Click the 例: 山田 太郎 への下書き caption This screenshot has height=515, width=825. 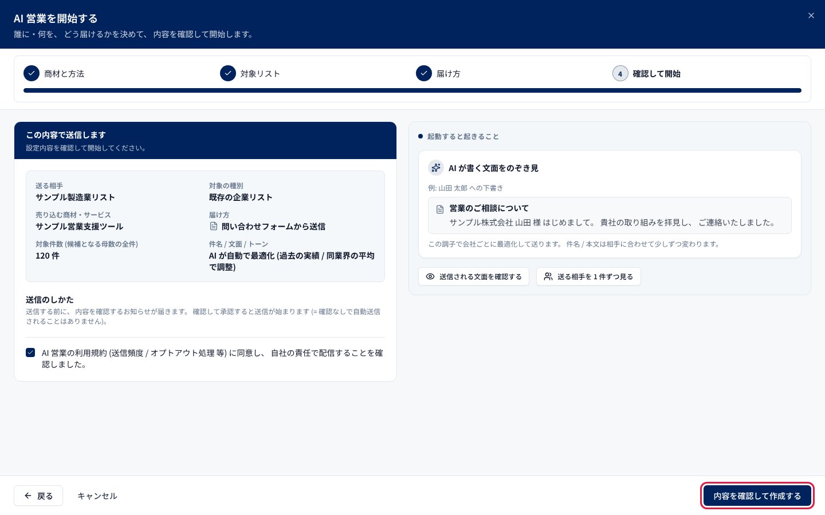[466, 188]
